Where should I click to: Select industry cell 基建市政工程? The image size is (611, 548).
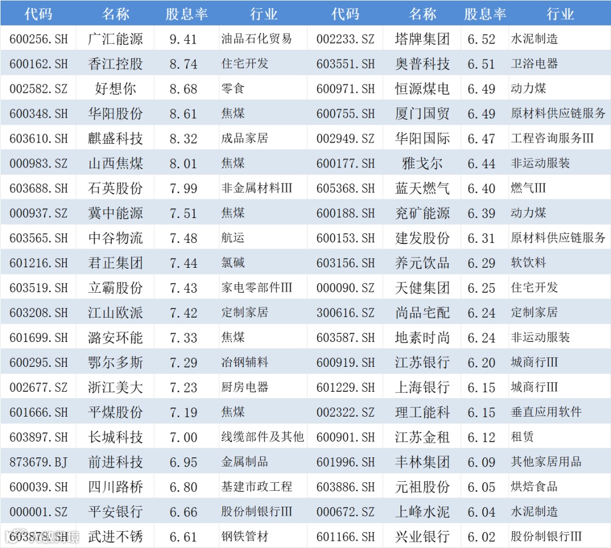(256, 487)
